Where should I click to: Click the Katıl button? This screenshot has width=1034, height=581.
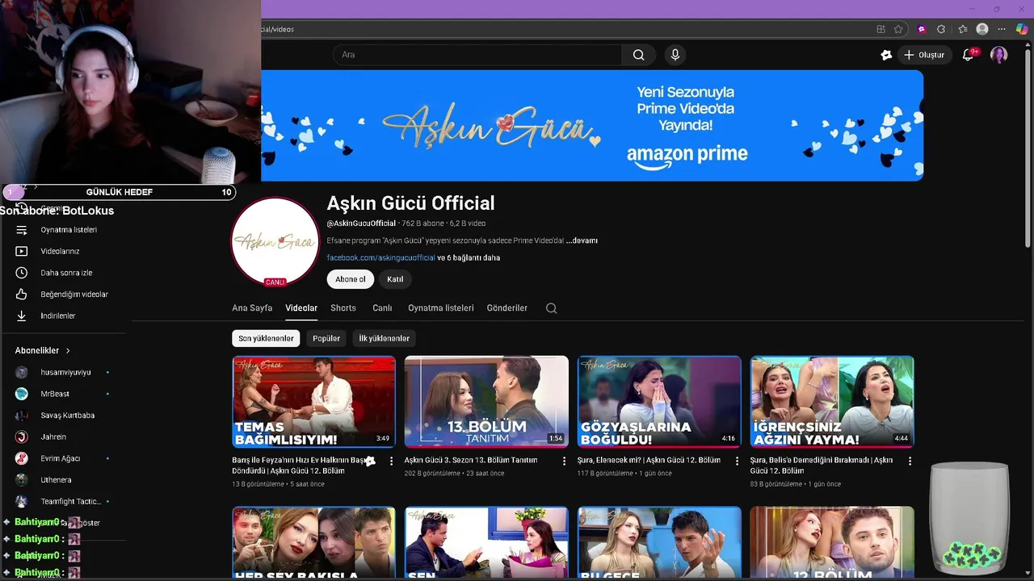[395, 279]
